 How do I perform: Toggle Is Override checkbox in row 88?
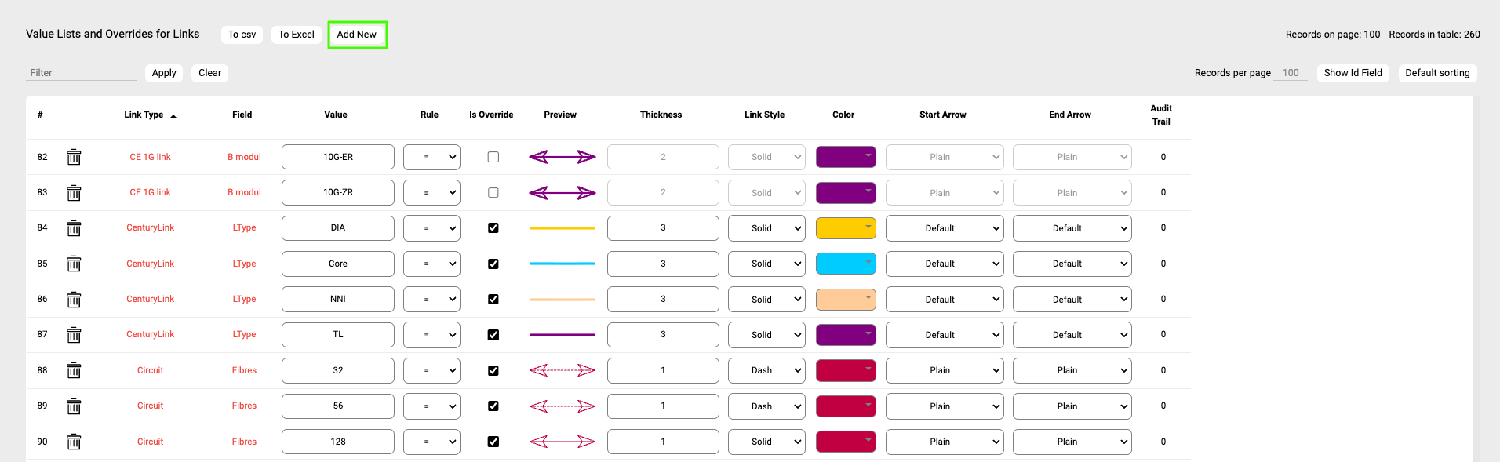click(493, 370)
